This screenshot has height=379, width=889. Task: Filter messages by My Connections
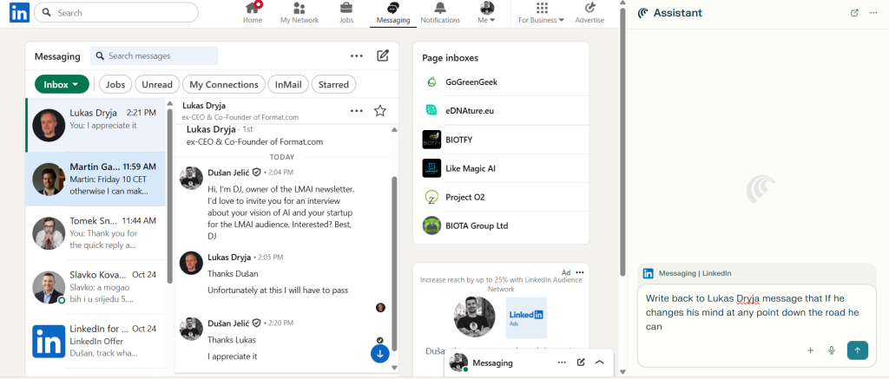224,84
